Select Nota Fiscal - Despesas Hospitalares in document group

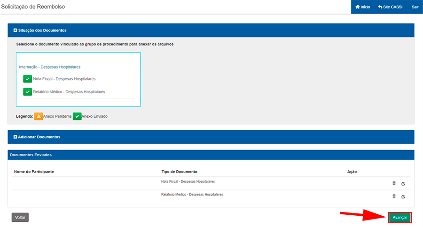(64, 79)
